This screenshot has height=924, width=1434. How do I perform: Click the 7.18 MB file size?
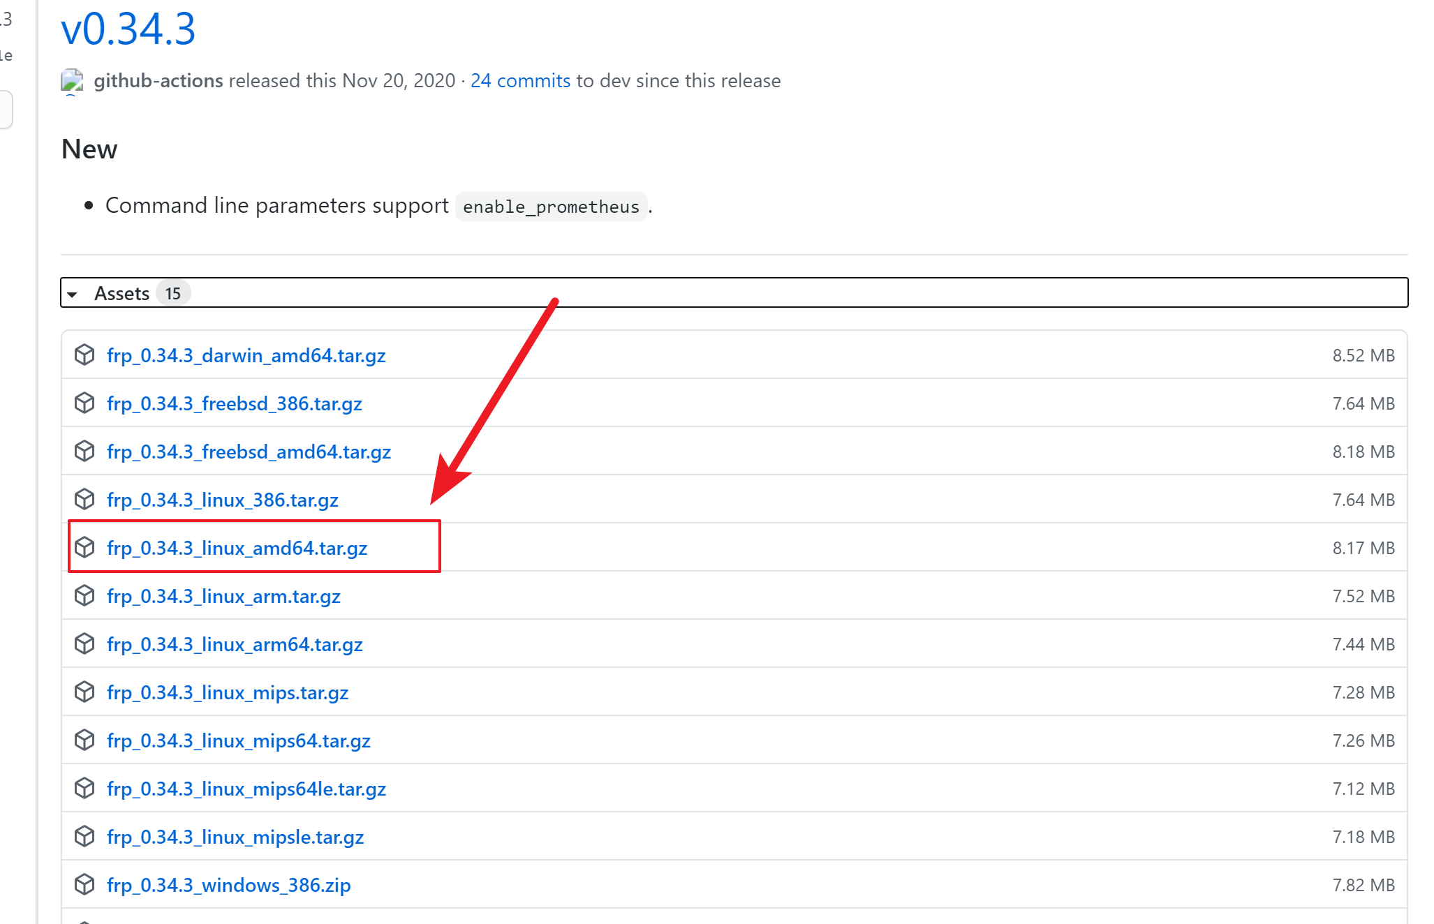tap(1363, 837)
